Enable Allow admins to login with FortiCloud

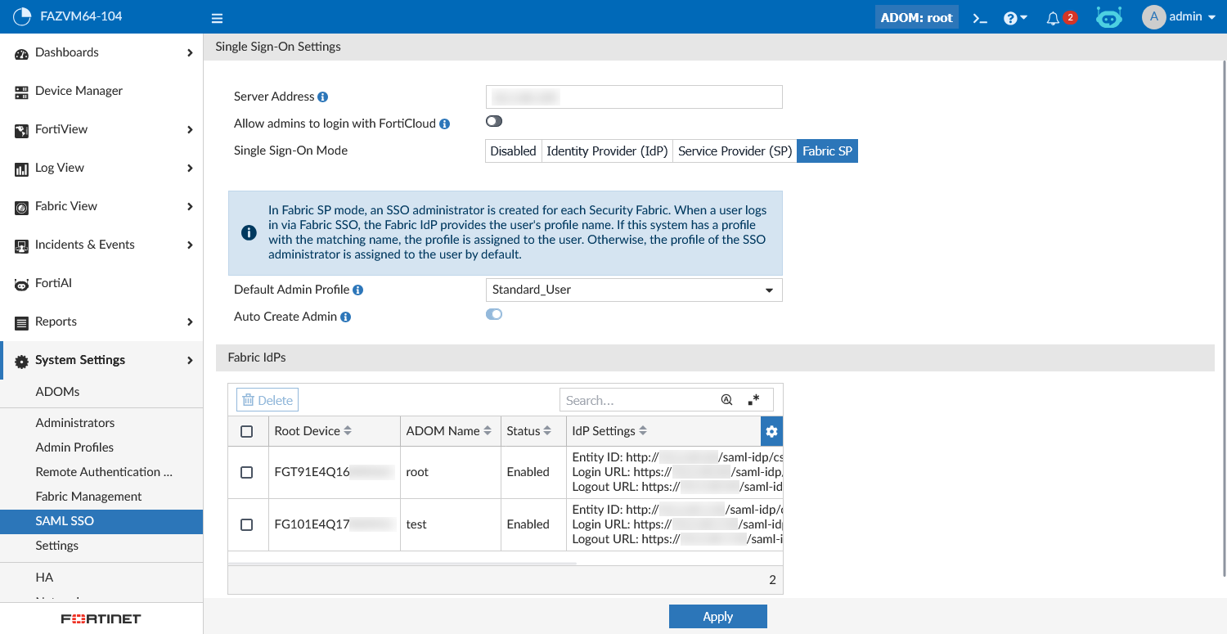494,122
